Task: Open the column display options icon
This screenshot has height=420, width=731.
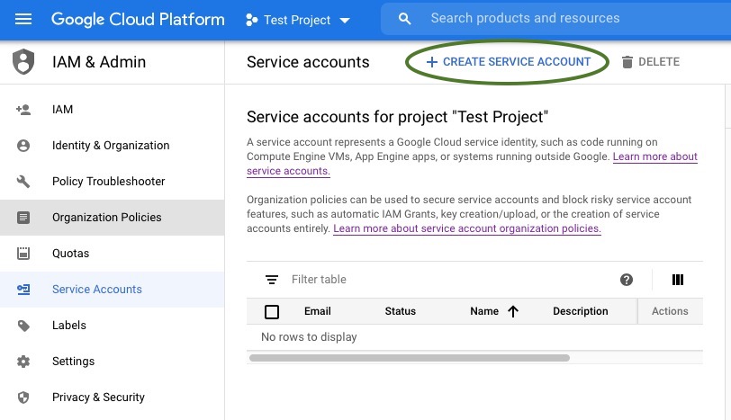Action: pos(678,280)
